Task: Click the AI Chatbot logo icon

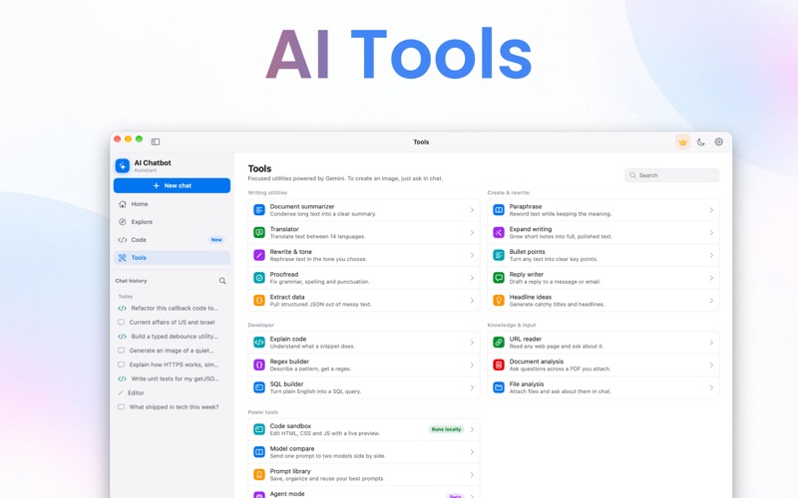Action: pyautogui.click(x=123, y=165)
